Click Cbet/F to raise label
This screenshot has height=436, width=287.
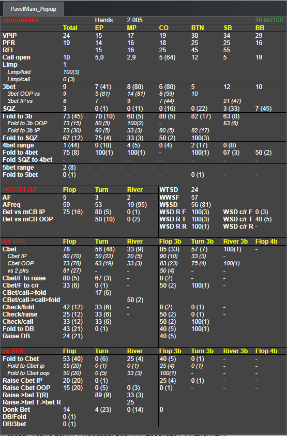24,278
